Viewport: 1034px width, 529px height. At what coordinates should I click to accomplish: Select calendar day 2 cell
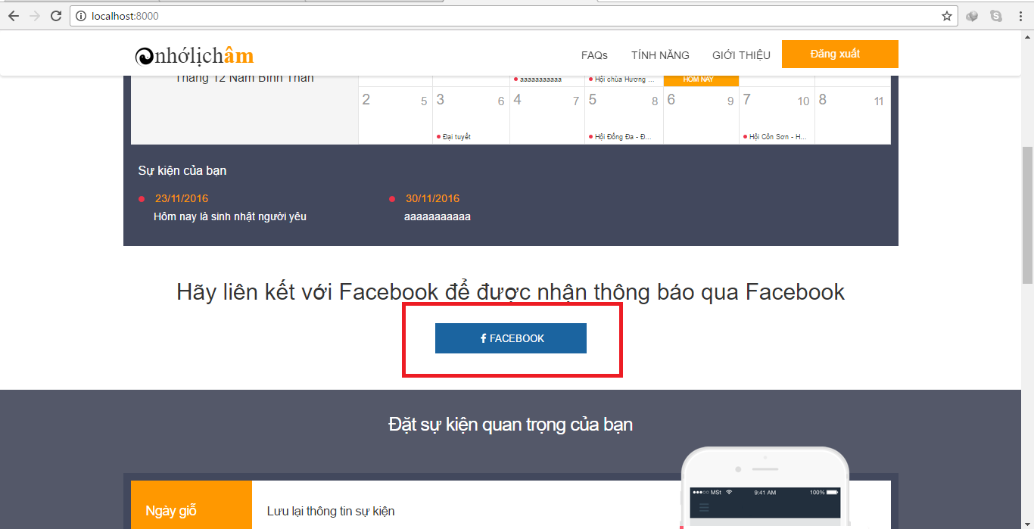[395, 115]
